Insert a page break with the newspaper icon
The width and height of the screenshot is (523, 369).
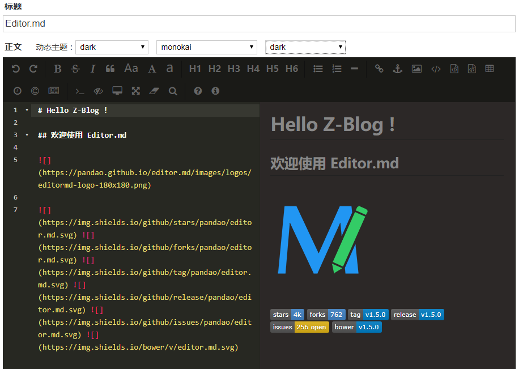(53, 91)
